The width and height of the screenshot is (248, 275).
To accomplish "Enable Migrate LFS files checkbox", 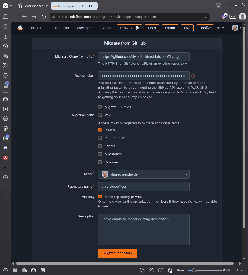I will [100, 107].
